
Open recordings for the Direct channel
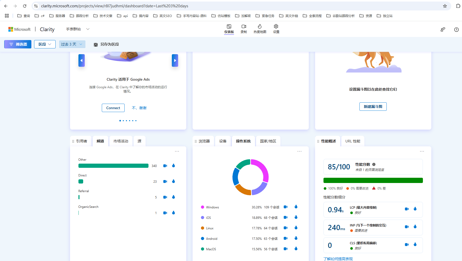[x=165, y=181]
